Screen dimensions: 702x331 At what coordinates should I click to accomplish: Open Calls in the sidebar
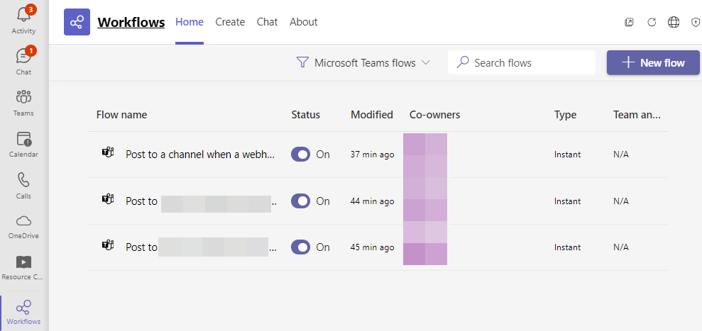[23, 185]
